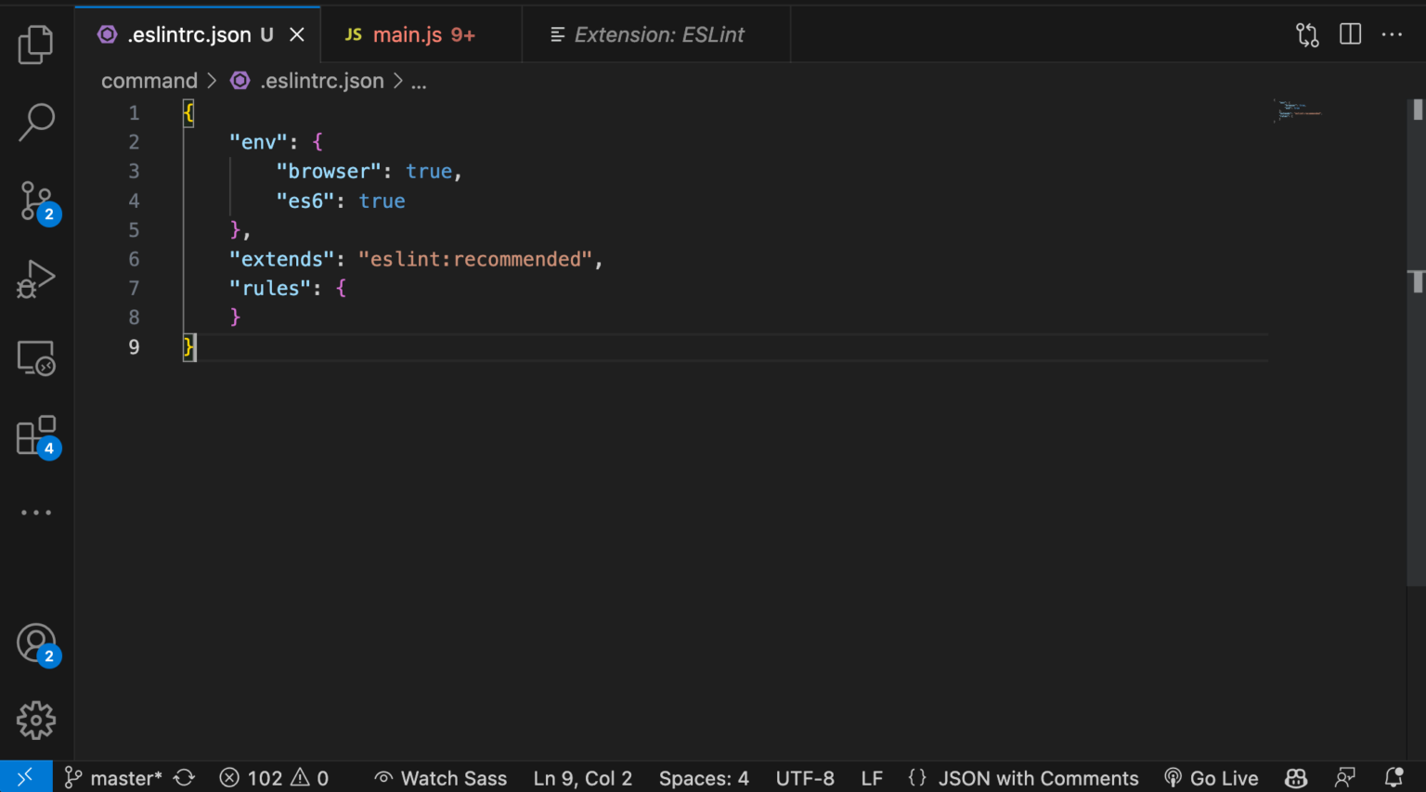Open the Manage settings gear
Screen dimensions: 1426x792
tap(35, 720)
